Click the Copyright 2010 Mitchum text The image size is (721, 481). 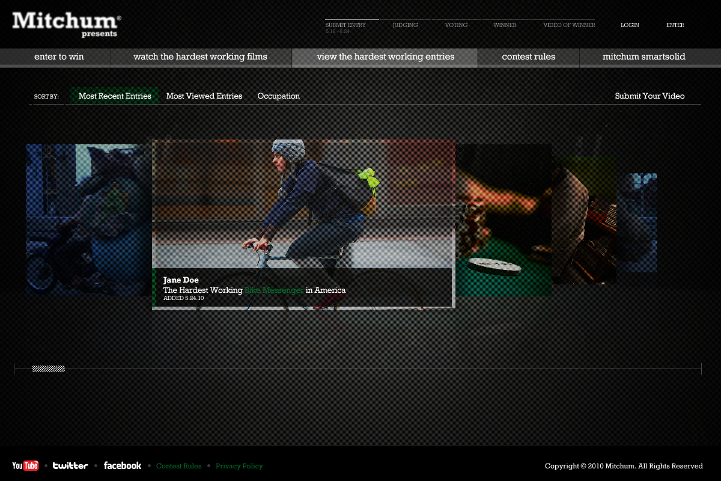(624, 466)
